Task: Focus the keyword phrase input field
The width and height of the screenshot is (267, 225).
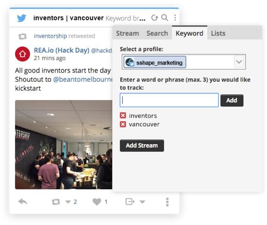Action: pyautogui.click(x=169, y=100)
